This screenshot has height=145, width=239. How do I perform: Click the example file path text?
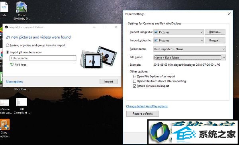[x=187, y=65]
